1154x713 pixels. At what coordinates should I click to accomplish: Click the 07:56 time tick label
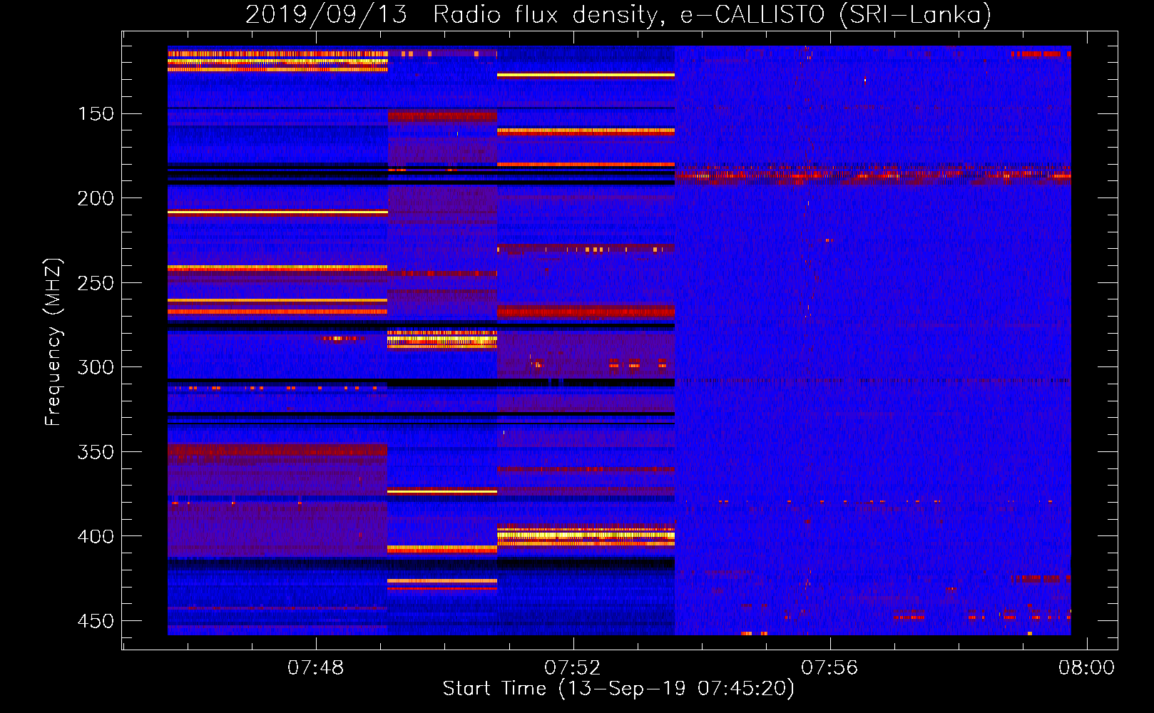(829, 668)
